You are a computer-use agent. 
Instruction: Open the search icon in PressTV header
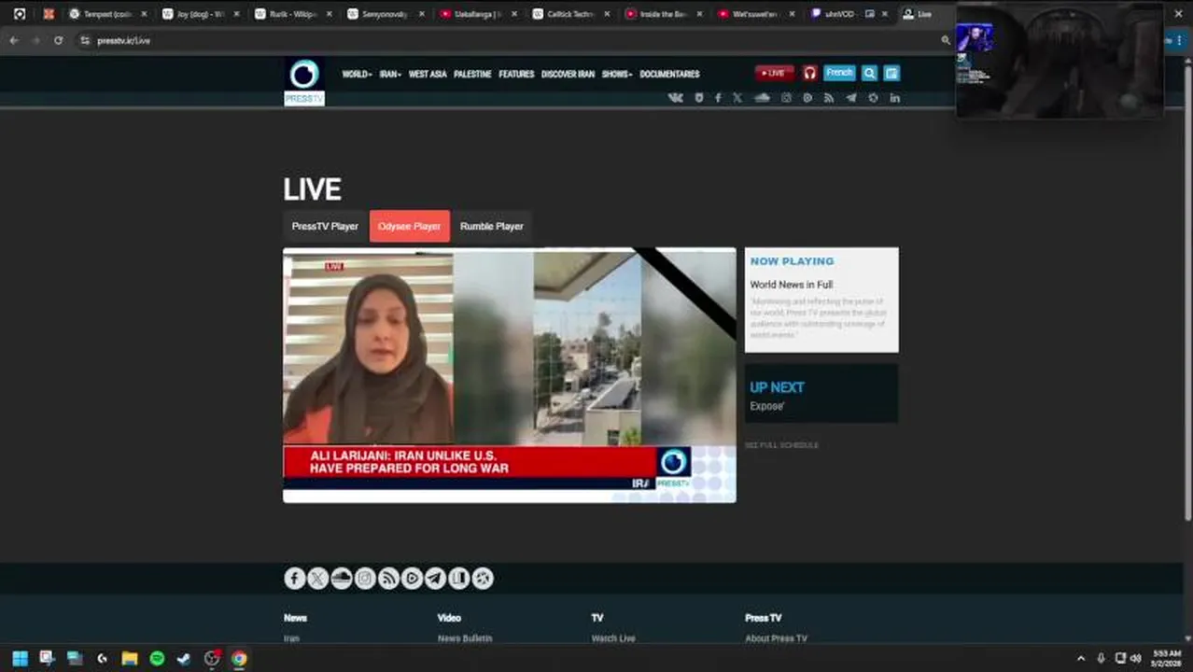(x=869, y=73)
